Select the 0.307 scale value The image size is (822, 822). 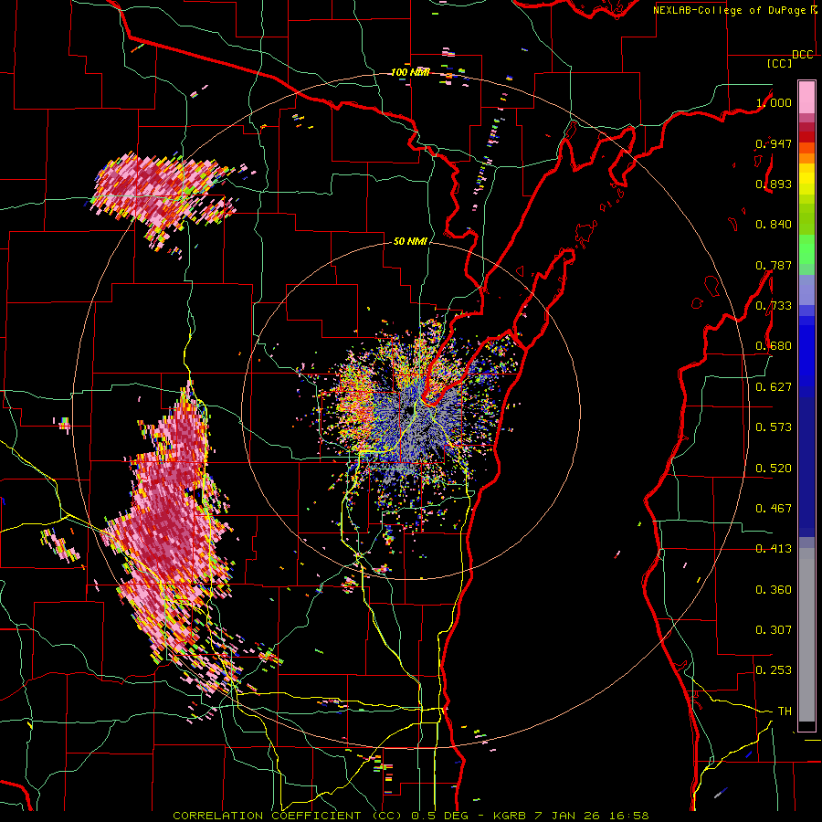(x=774, y=630)
